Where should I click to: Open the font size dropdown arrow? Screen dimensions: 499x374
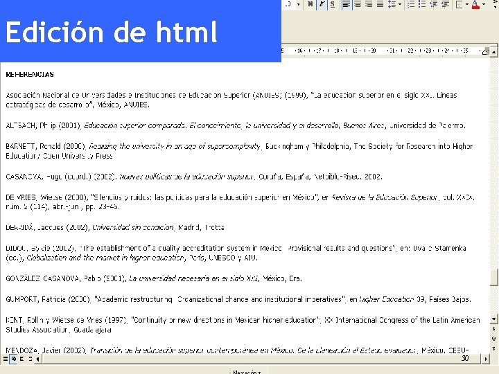299,4
